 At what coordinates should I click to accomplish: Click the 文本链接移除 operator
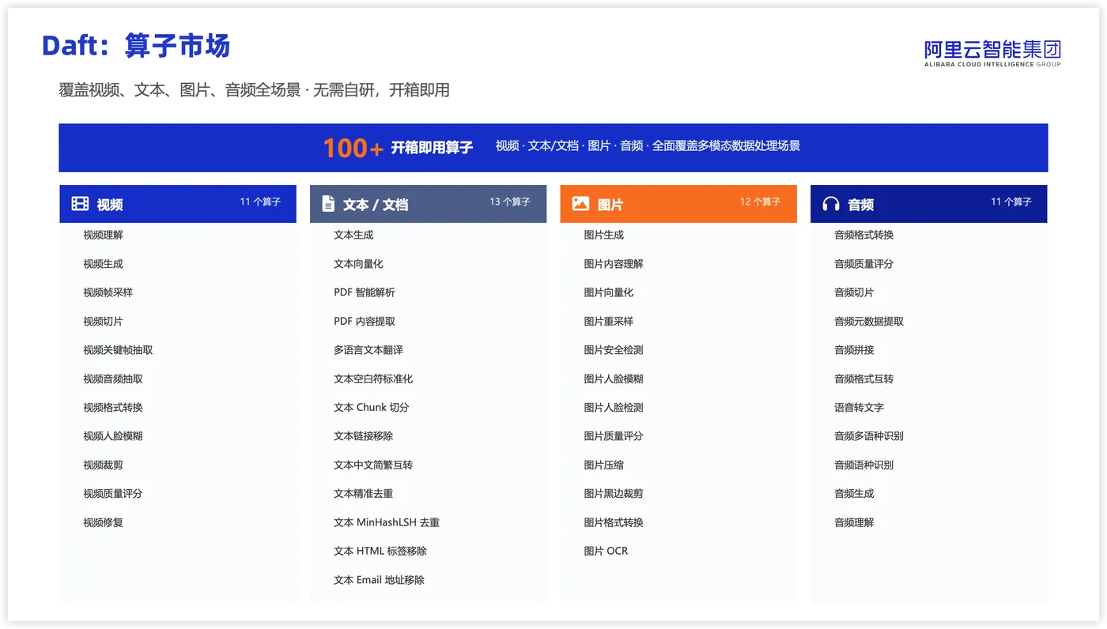[364, 436]
